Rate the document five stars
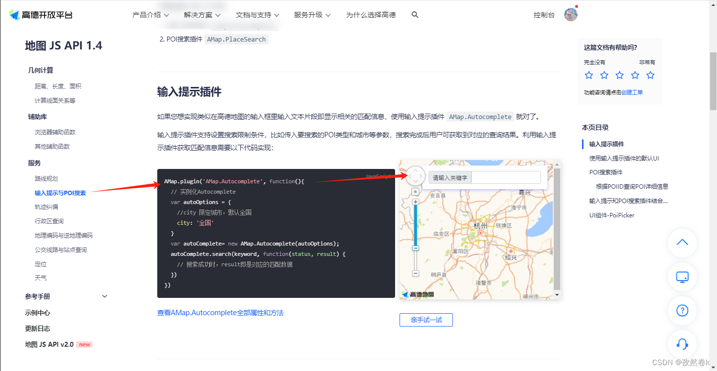 point(650,75)
